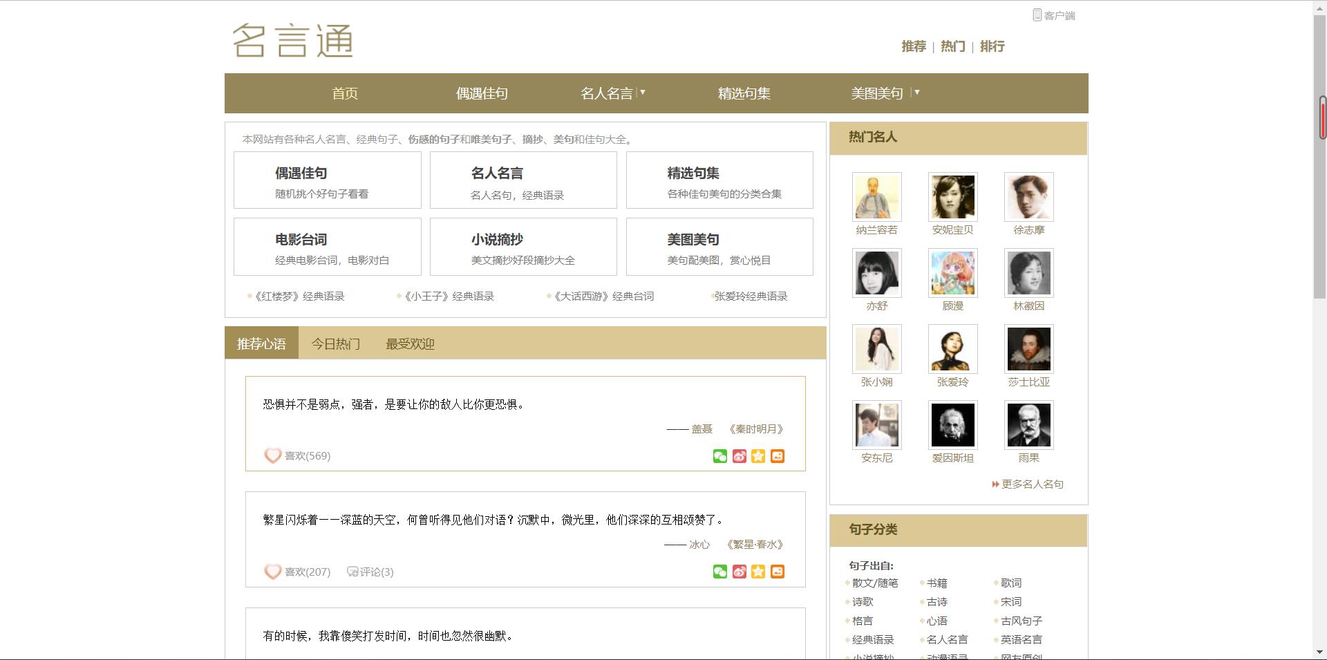This screenshot has width=1327, height=660.
Task: Click the 排行 link at top right
Action: (x=993, y=46)
